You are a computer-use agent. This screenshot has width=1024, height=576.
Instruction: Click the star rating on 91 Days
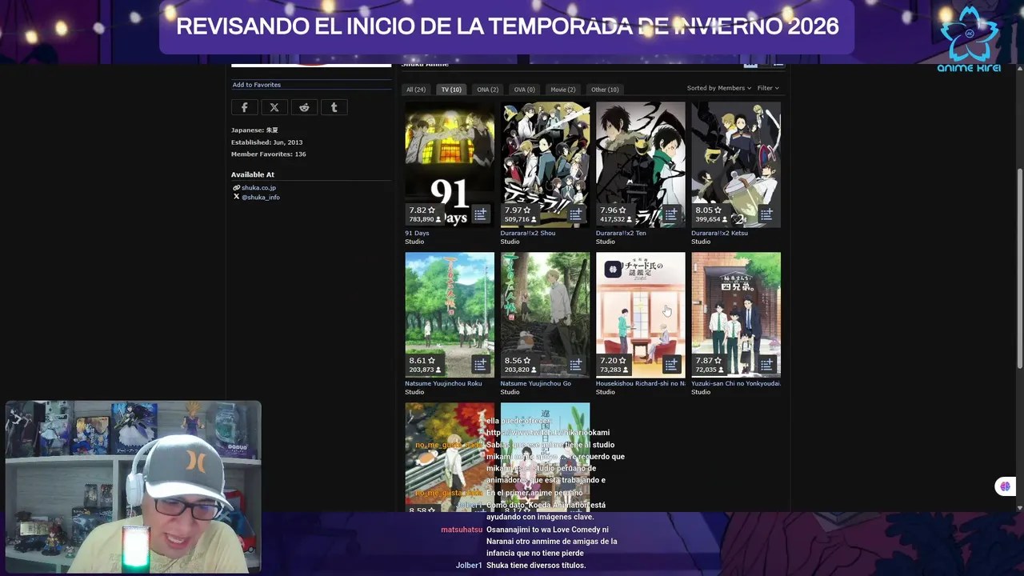coord(422,210)
